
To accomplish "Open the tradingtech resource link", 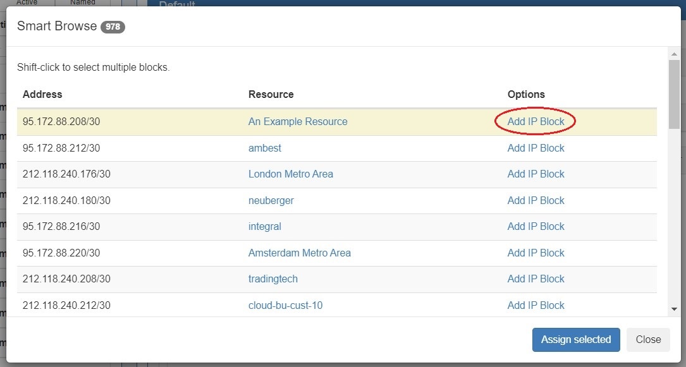I will point(273,279).
